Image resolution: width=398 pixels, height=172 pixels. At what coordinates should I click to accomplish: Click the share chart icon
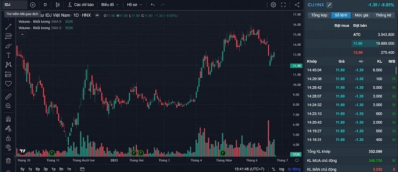297,5
